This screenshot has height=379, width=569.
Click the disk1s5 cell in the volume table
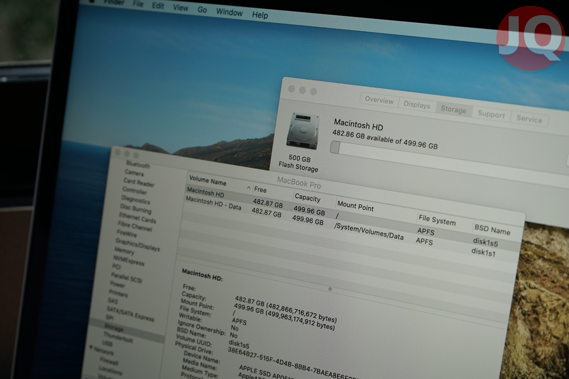[486, 242]
